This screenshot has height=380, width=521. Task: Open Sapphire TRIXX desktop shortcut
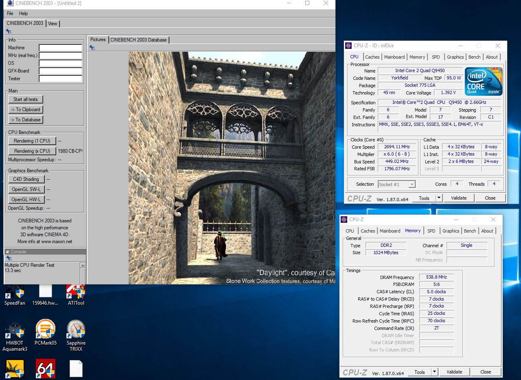76,336
